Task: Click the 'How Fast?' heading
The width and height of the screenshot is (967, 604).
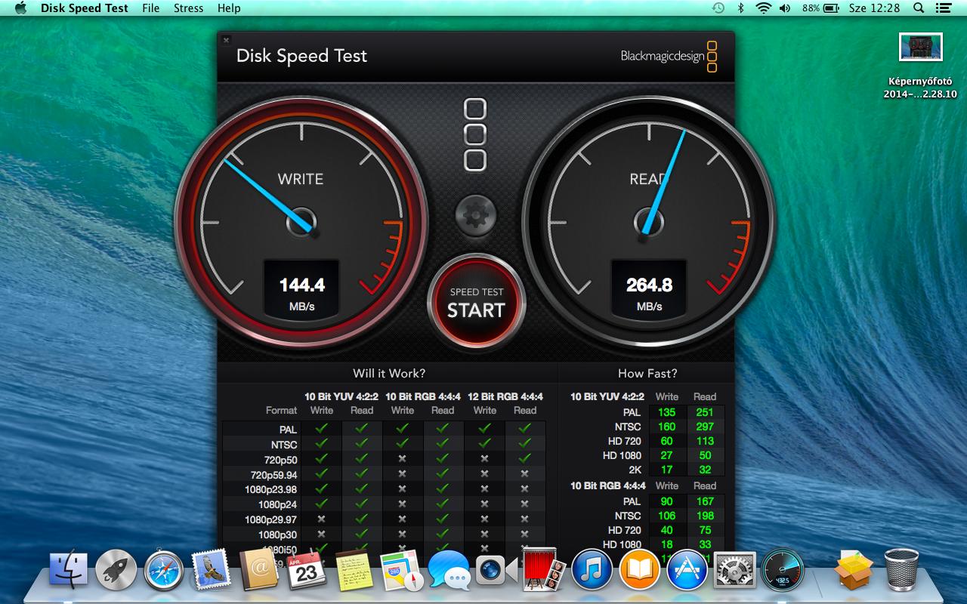Action: (x=647, y=373)
